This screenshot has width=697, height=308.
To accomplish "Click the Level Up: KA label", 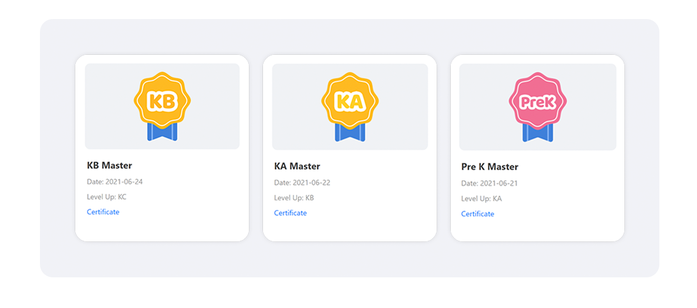I will click(x=481, y=199).
